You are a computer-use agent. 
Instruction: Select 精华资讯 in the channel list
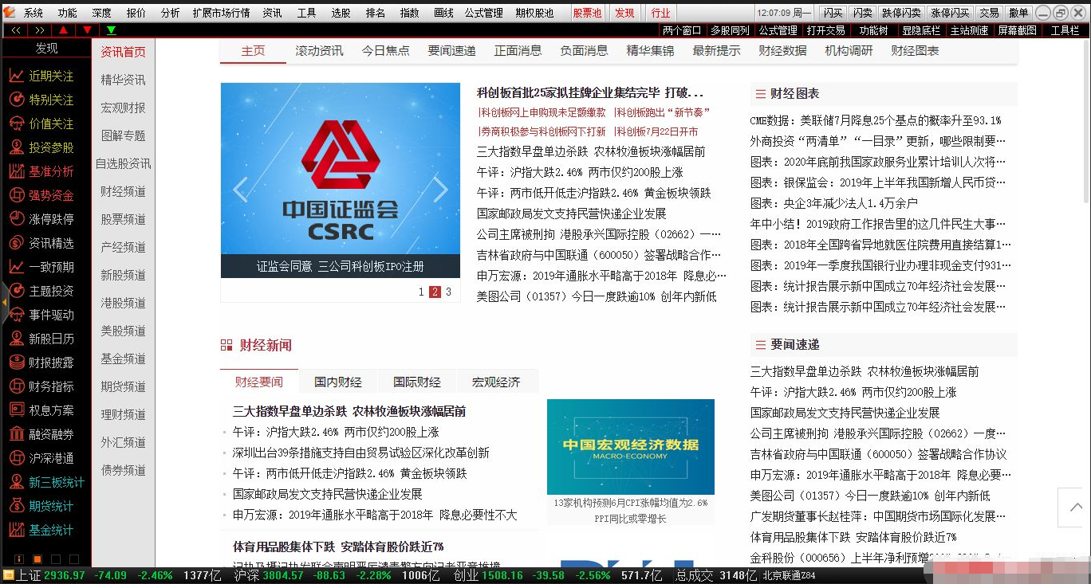tap(124, 80)
